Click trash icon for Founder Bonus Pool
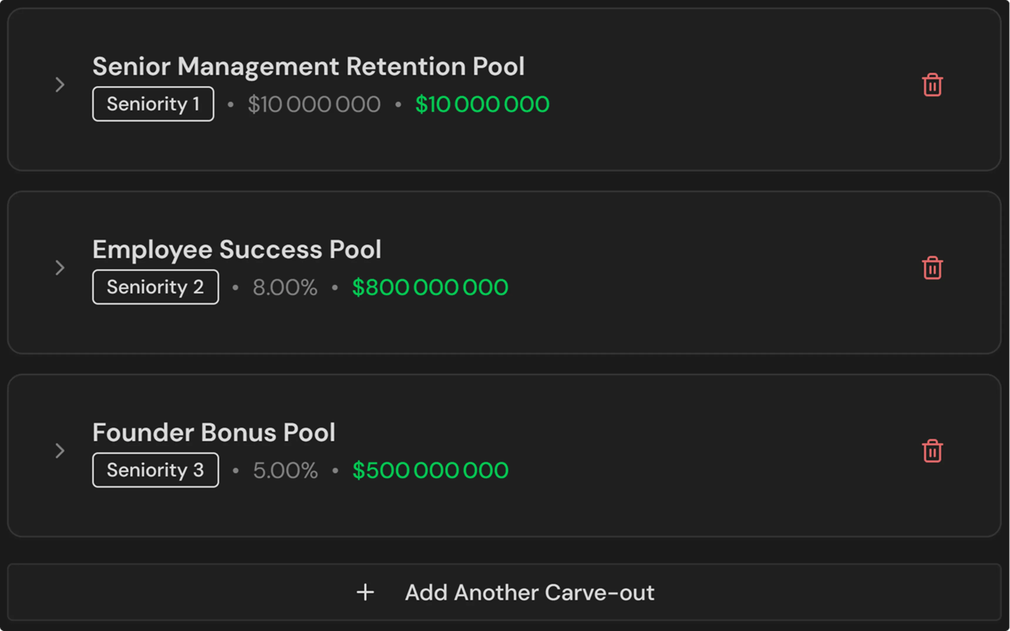 [x=932, y=451]
